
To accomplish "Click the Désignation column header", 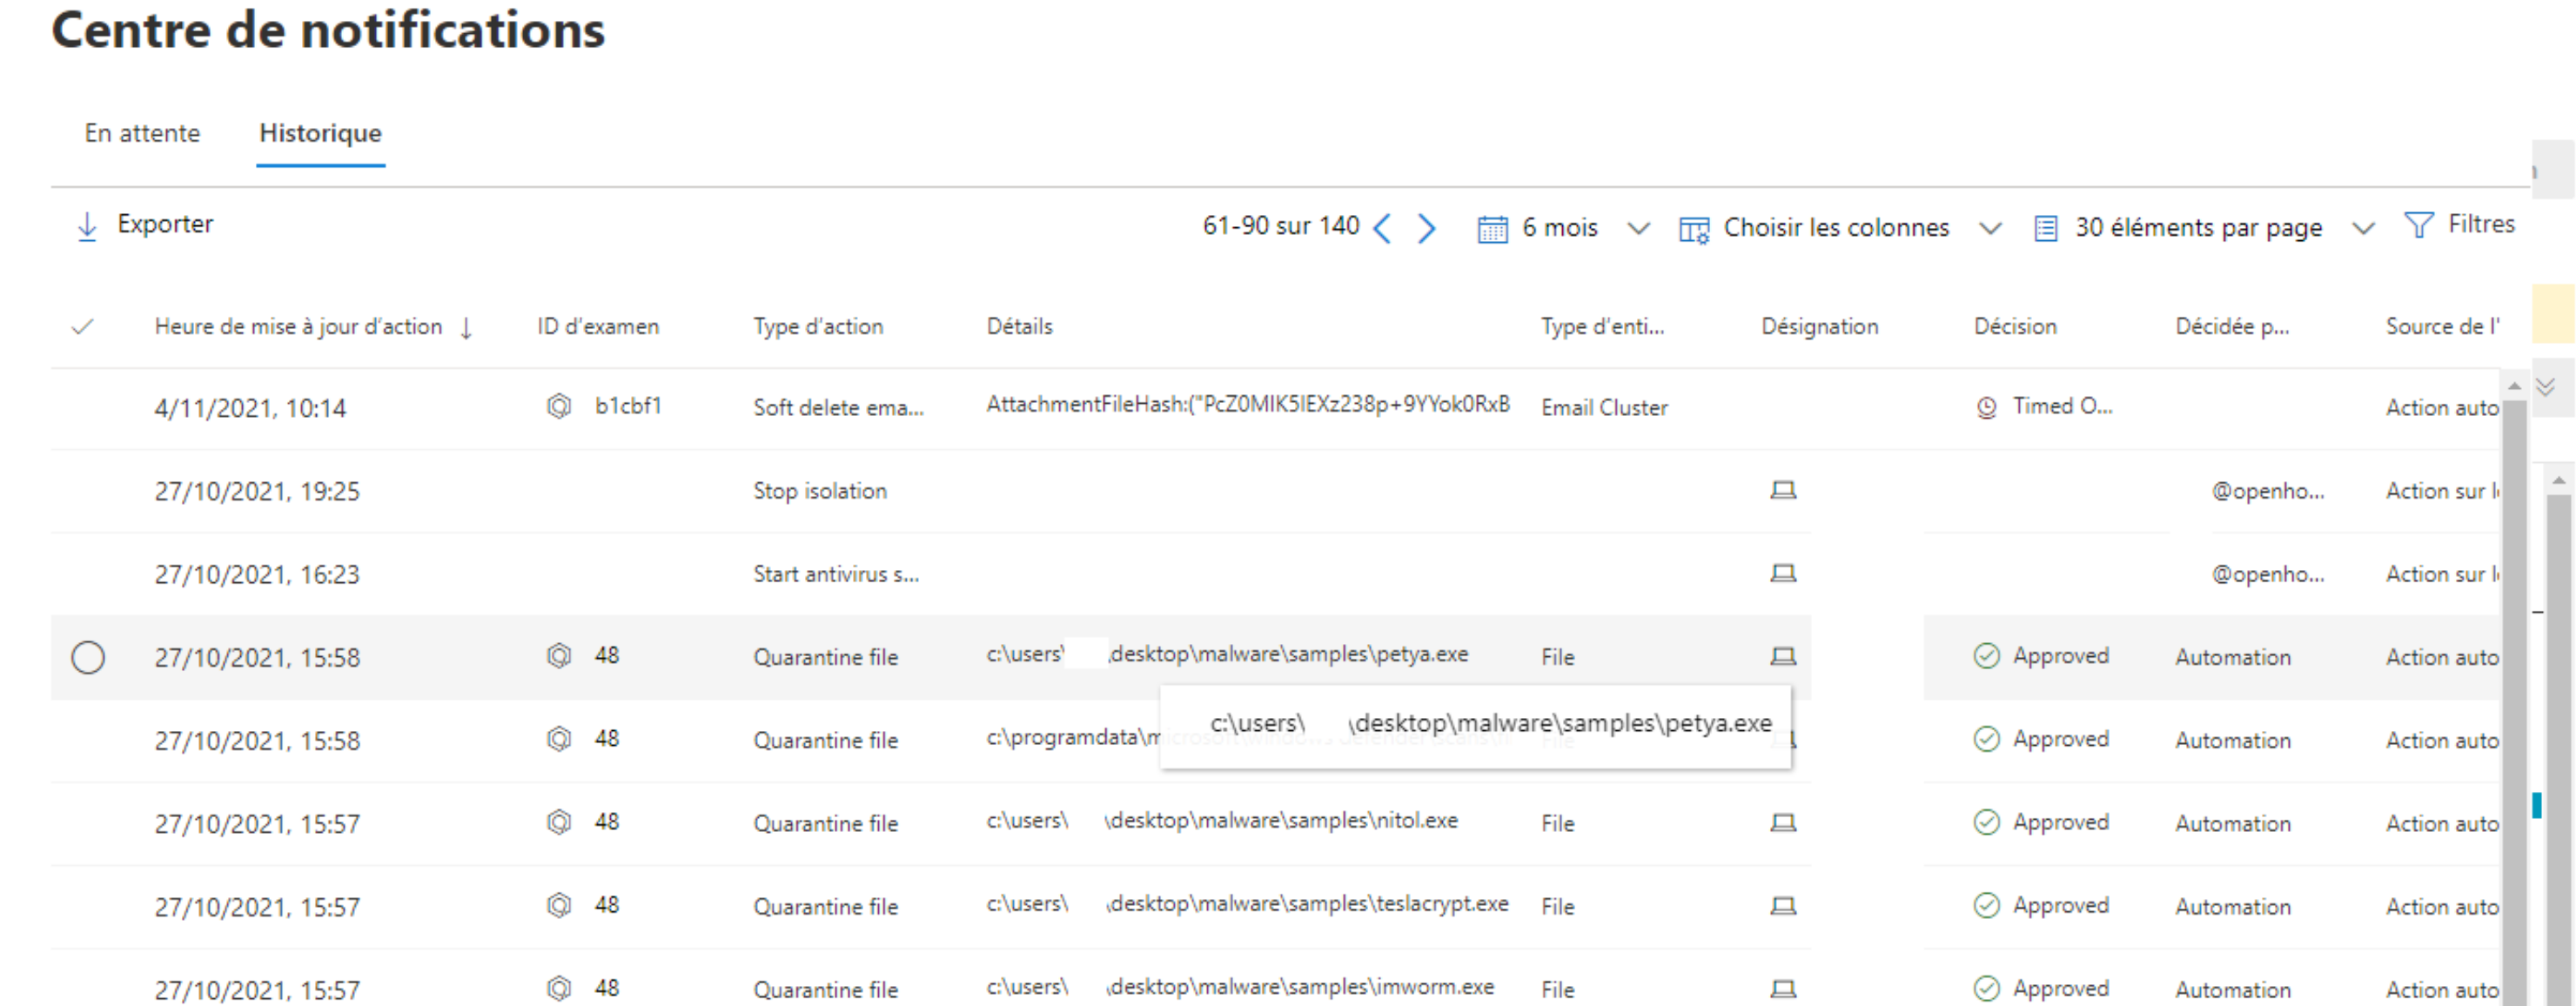I will (1819, 326).
